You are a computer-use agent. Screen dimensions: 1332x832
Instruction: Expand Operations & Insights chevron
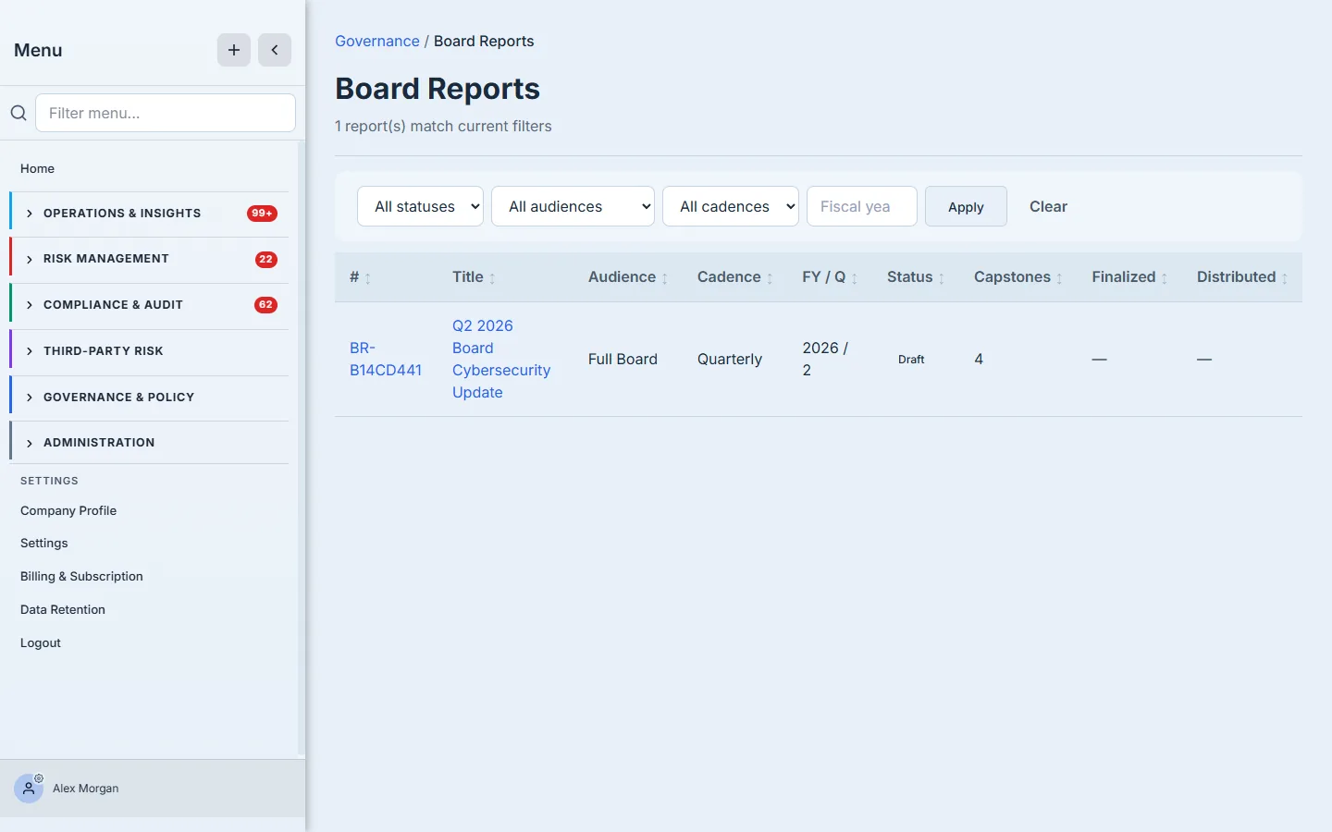pyautogui.click(x=30, y=214)
